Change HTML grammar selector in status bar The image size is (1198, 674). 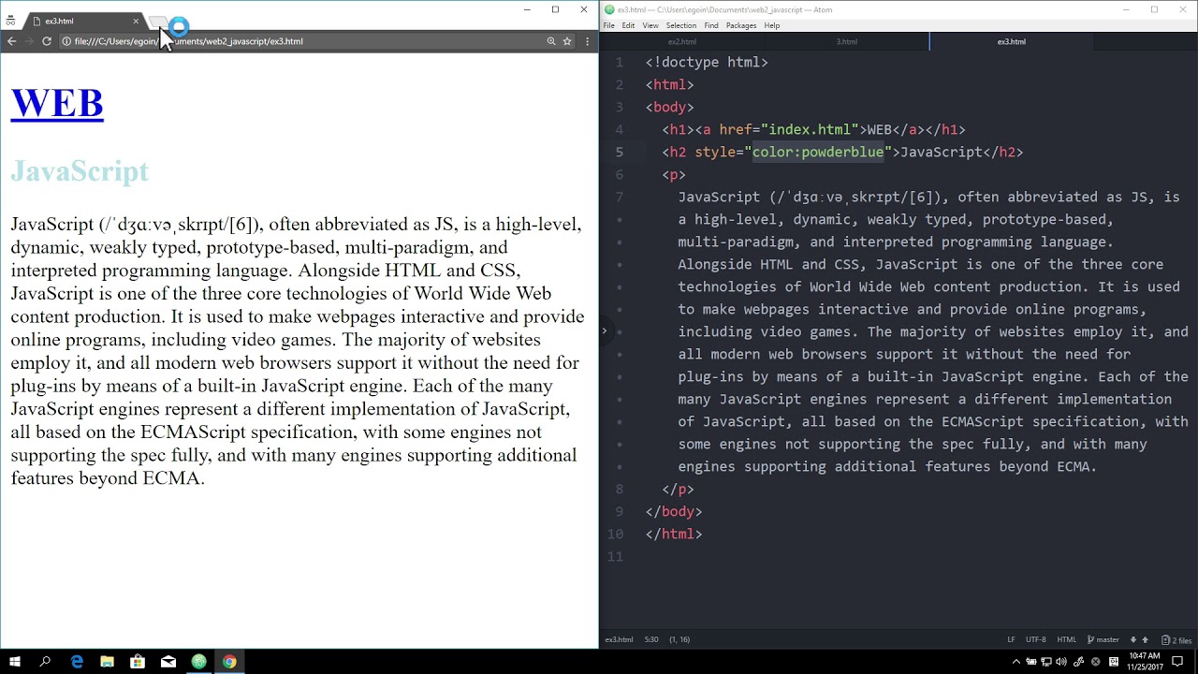(x=1066, y=639)
